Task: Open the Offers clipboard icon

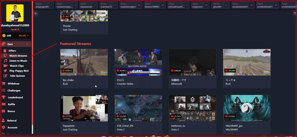Action: coord(5,51)
